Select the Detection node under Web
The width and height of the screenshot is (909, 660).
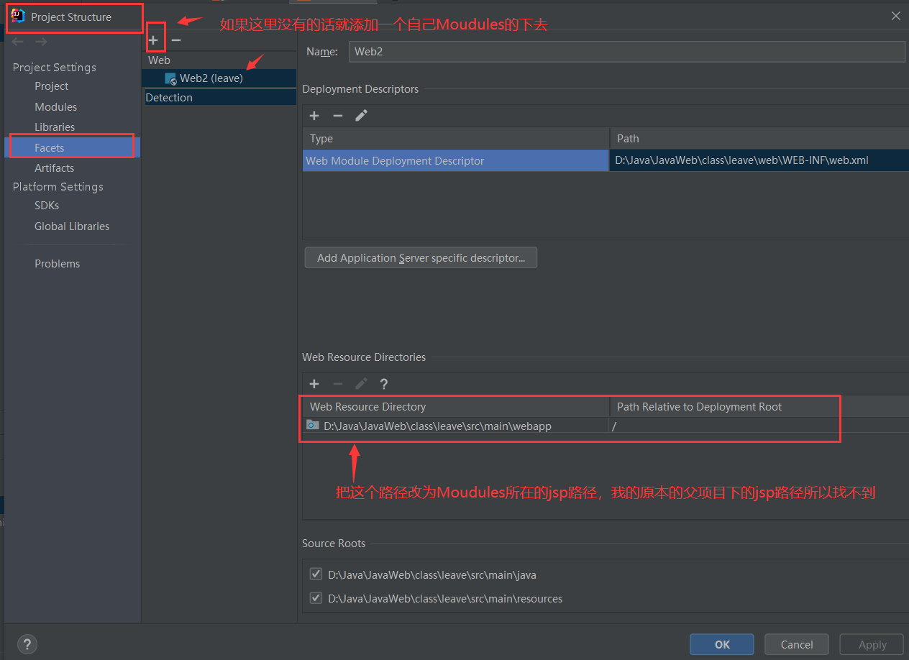click(x=169, y=97)
